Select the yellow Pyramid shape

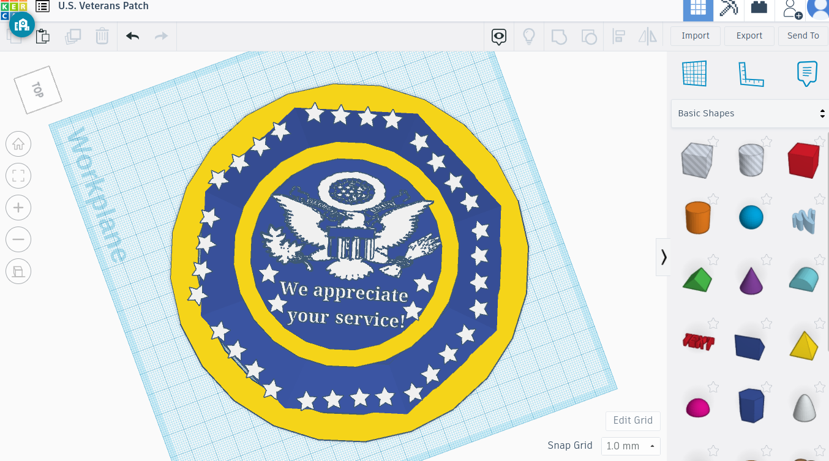point(804,345)
